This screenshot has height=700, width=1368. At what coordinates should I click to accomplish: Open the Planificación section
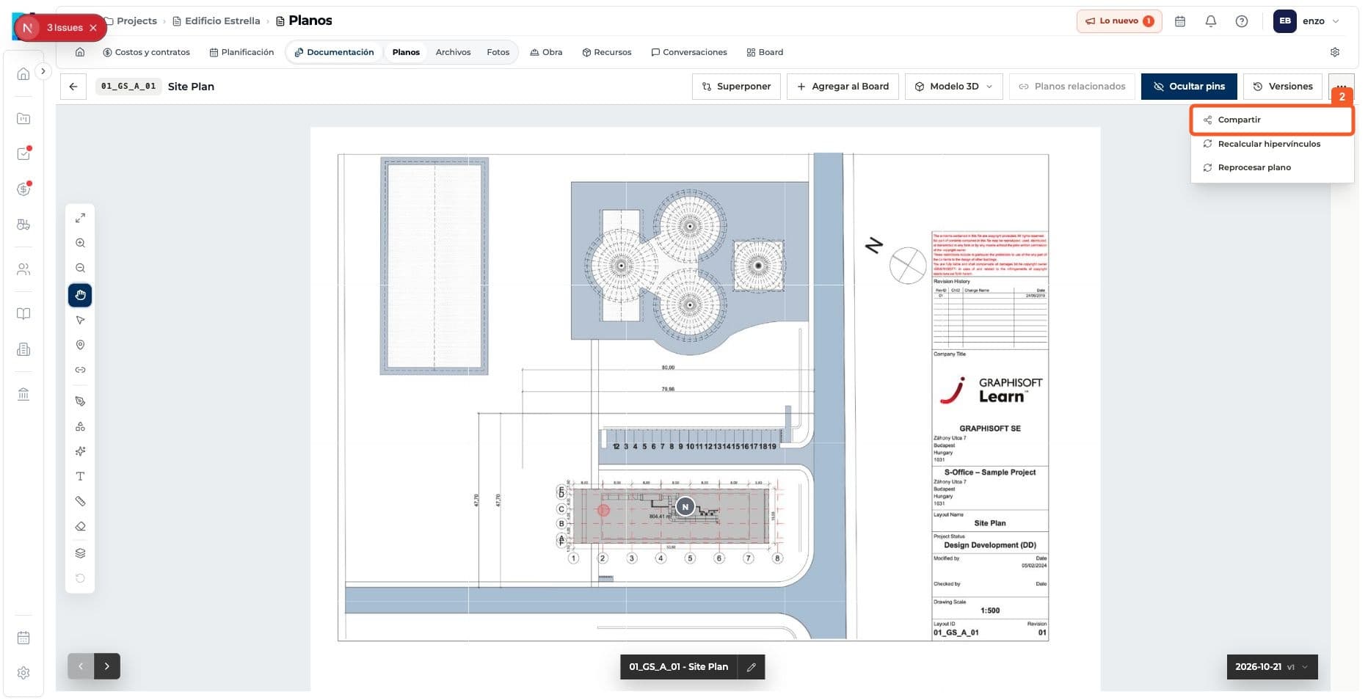[241, 52]
